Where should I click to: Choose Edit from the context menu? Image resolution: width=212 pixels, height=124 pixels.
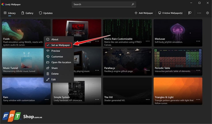click(x=59, y=79)
